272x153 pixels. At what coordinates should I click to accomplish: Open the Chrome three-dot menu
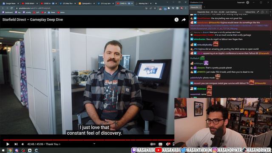(x=186, y=8)
